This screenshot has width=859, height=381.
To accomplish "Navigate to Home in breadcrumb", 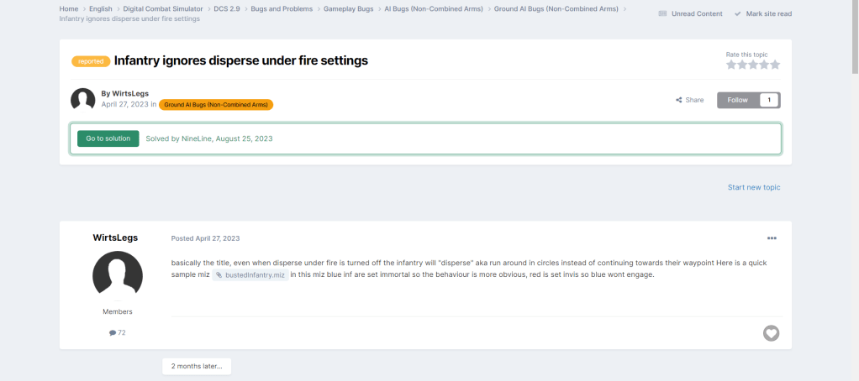I will pyautogui.click(x=69, y=8).
